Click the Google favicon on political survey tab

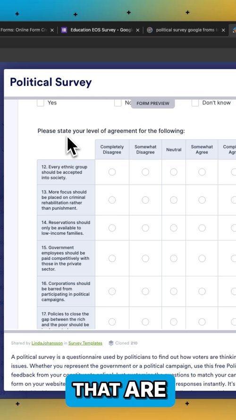pos(150,30)
